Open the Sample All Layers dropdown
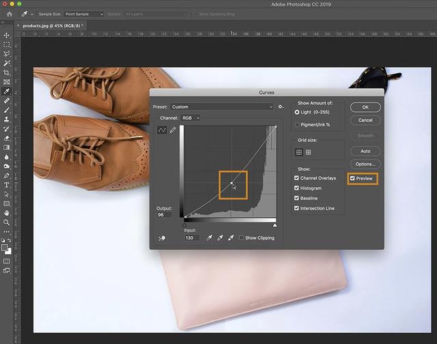 (156, 14)
